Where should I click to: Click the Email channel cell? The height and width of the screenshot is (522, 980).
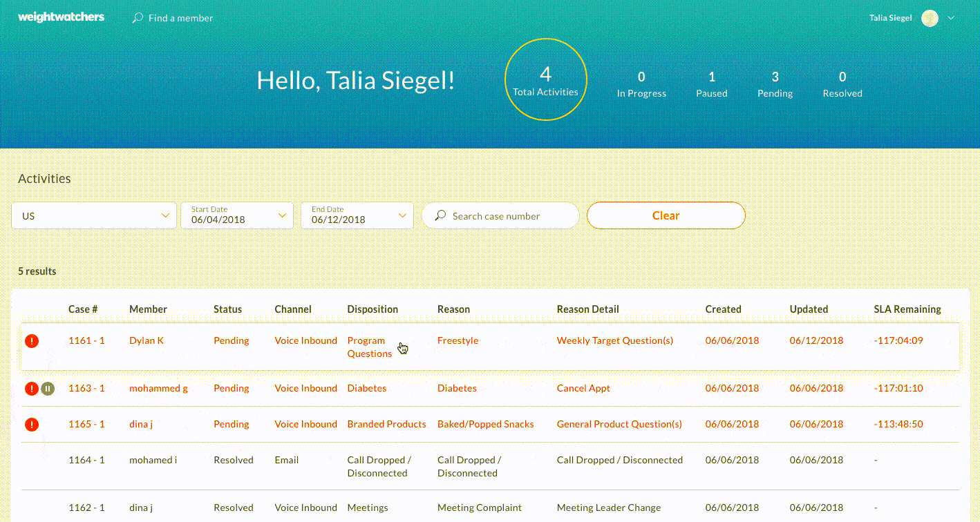tap(286, 460)
